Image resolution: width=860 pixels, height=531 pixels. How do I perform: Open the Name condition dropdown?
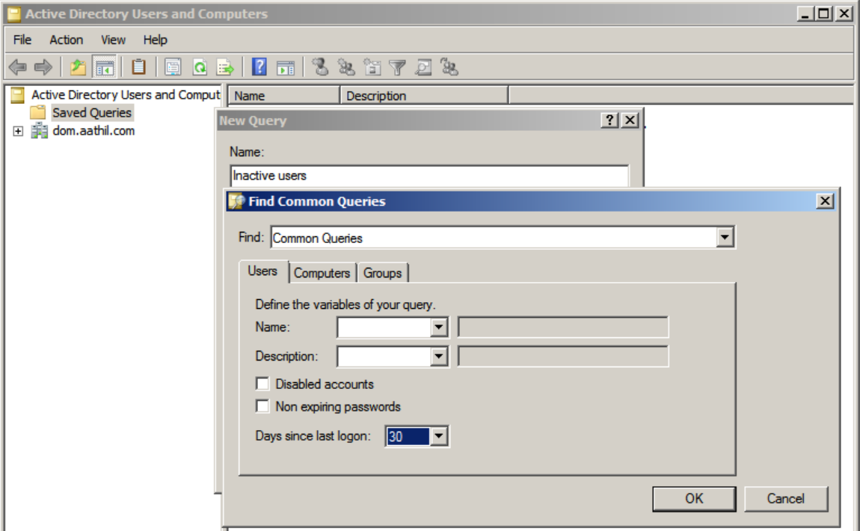point(439,328)
